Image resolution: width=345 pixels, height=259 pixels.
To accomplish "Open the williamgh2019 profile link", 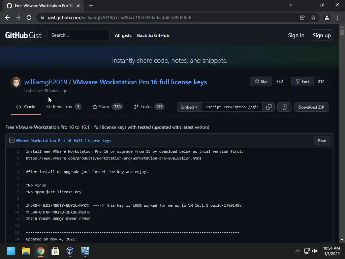I will (x=45, y=82).
